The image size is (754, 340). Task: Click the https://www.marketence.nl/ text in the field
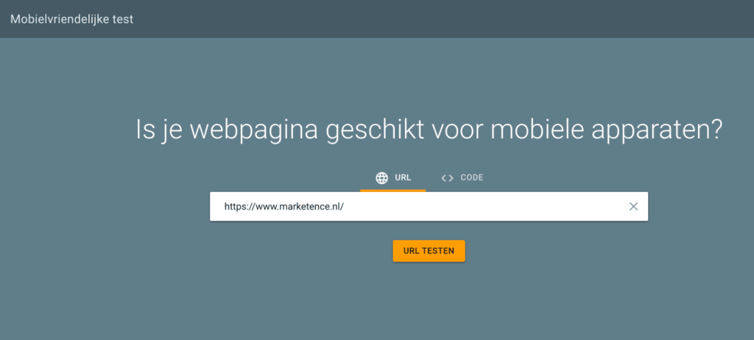point(284,207)
